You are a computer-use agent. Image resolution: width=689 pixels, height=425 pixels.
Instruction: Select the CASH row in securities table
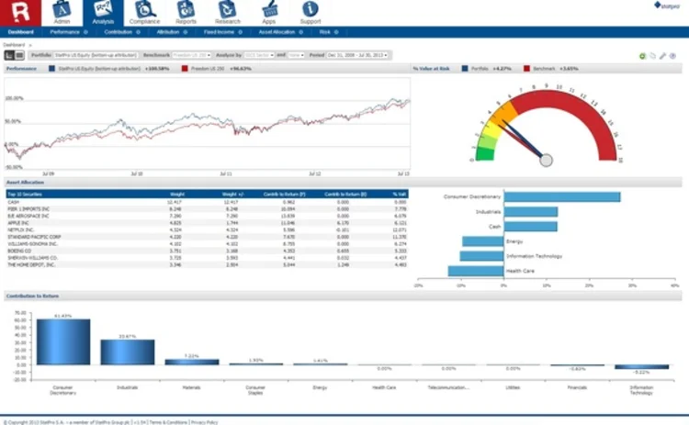[x=207, y=202]
